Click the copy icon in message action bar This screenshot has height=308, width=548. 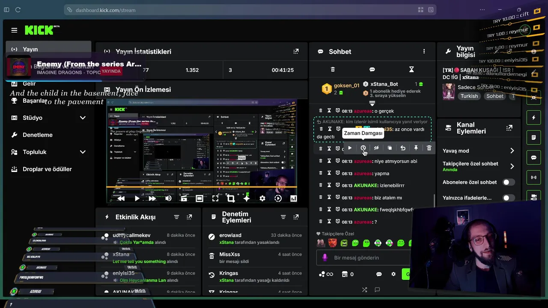pos(390,148)
